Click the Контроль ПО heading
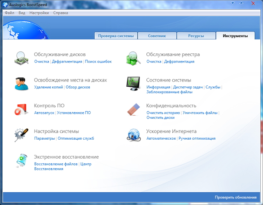 click(x=49, y=106)
